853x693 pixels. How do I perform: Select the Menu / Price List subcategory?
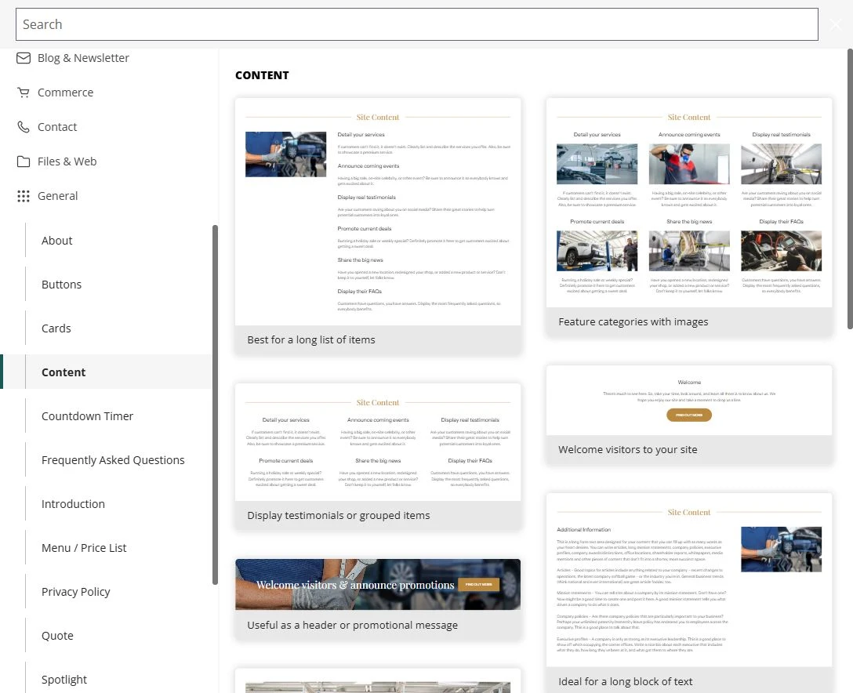[x=84, y=548]
